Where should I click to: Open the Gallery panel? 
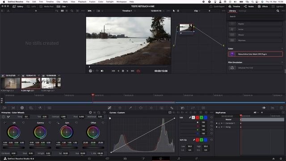18,6
